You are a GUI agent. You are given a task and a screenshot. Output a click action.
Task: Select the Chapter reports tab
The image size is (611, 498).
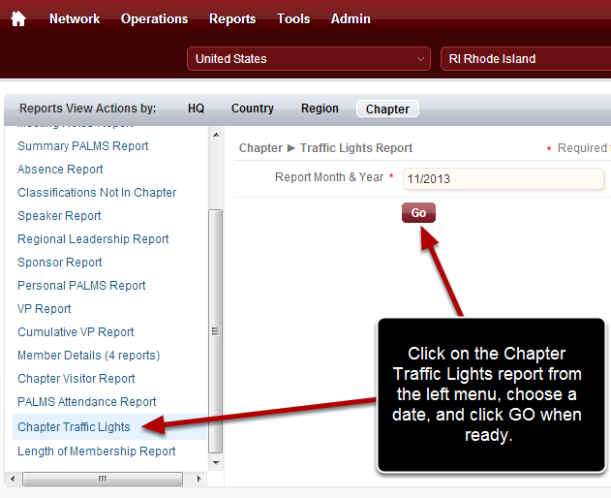(x=387, y=109)
